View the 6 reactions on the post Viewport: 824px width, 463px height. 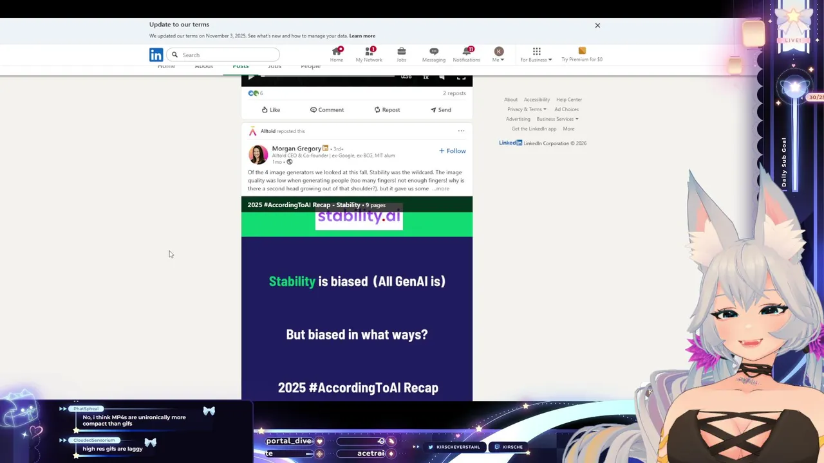coord(256,93)
